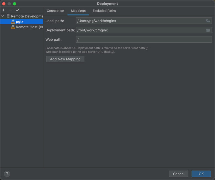
Task: Cancel the Deployment dialog
Action: click(x=178, y=174)
